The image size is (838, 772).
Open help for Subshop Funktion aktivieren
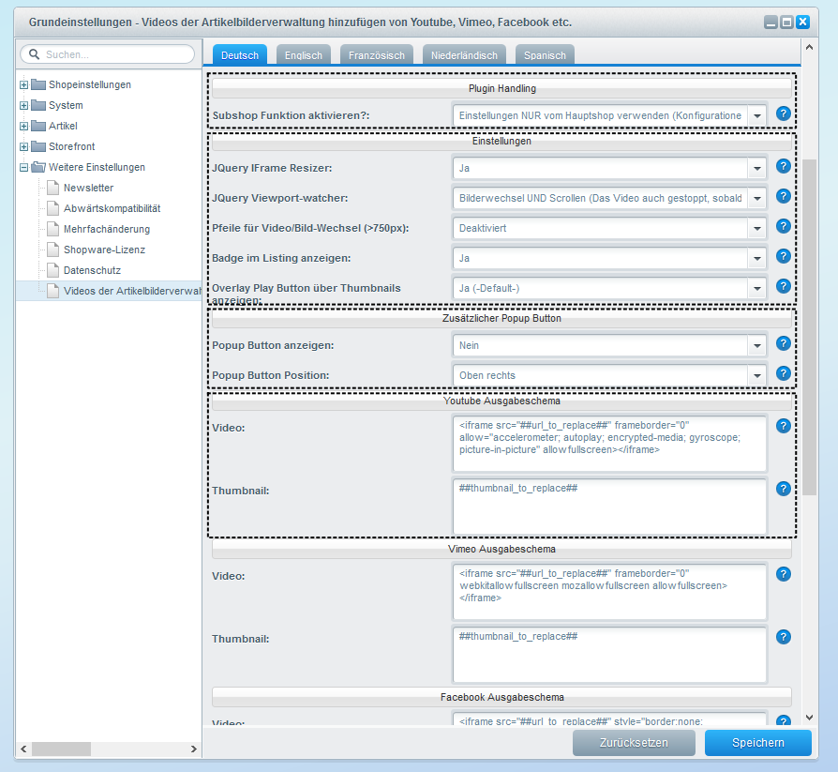[783, 114]
